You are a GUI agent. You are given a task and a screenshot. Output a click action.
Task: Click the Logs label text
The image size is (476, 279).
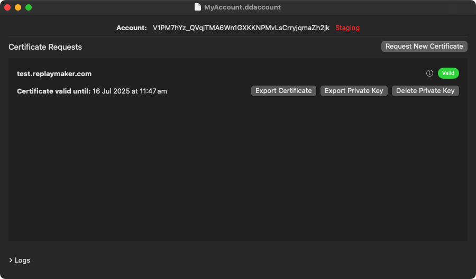pyautogui.click(x=22, y=261)
